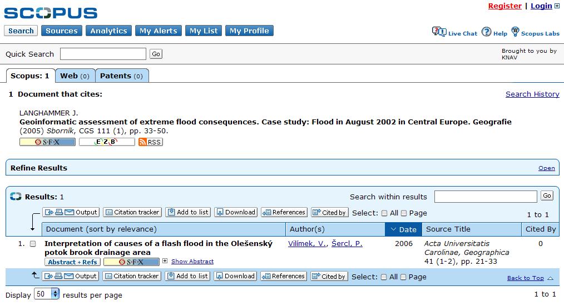Check the result 1 document checkbox
The width and height of the screenshot is (564, 306).
33,244
